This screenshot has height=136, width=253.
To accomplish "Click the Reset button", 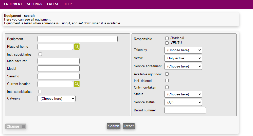I will click(129, 126).
